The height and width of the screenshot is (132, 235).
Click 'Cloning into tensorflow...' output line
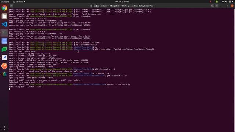point(24,51)
